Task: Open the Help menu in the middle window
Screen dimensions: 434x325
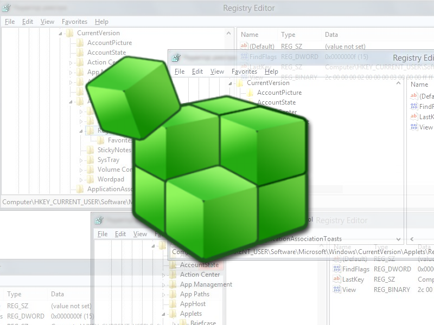Action: 271,71
